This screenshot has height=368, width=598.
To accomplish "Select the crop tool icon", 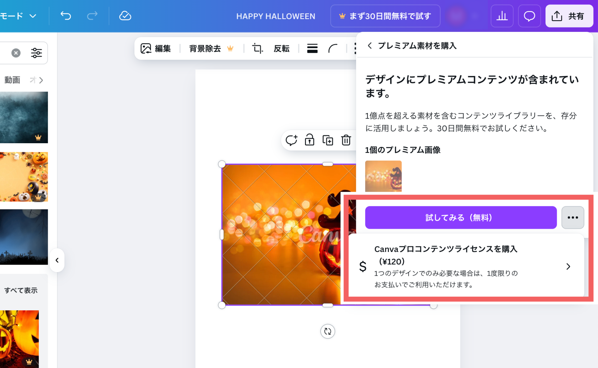I will pos(257,48).
